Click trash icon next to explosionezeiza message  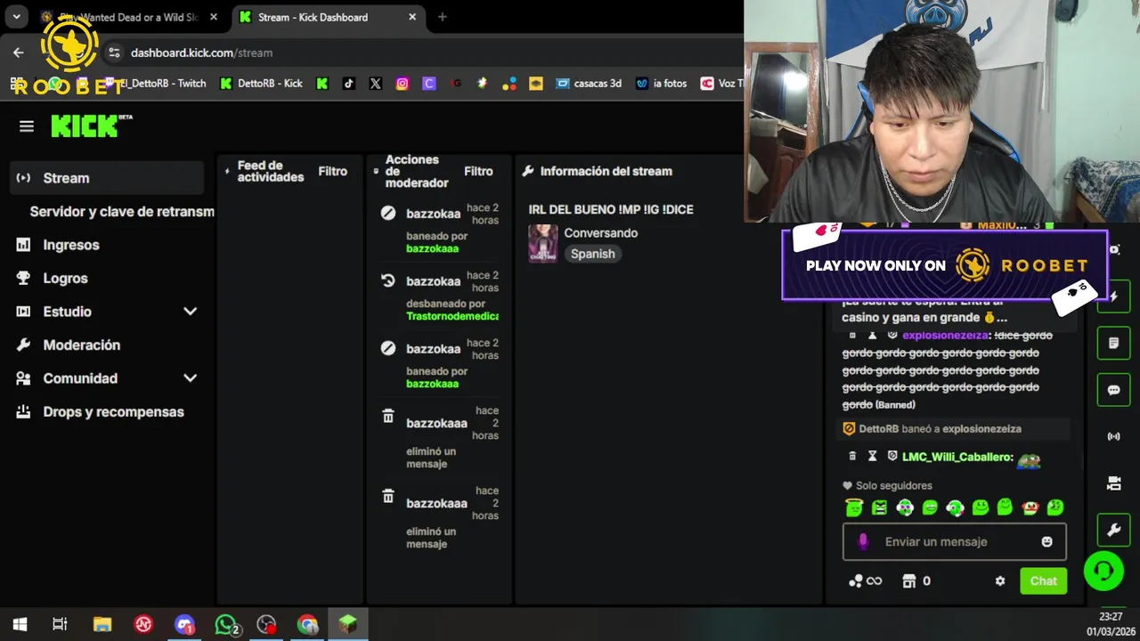click(852, 335)
